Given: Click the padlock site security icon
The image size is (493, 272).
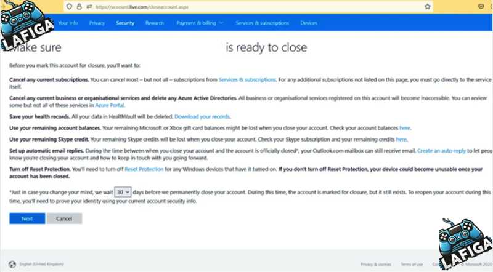Looking at the screenshot, I should [x=79, y=7].
